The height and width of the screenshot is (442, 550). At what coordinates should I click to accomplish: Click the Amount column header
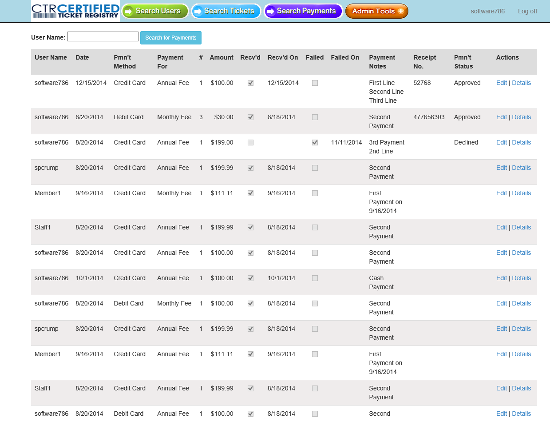(222, 57)
